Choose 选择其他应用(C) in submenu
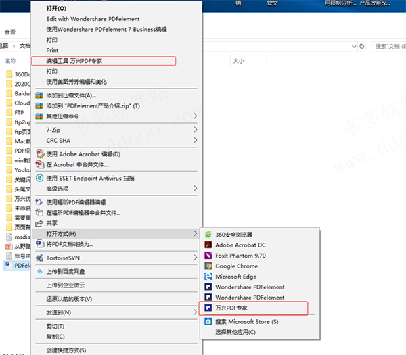406x355 pixels. 260,332
